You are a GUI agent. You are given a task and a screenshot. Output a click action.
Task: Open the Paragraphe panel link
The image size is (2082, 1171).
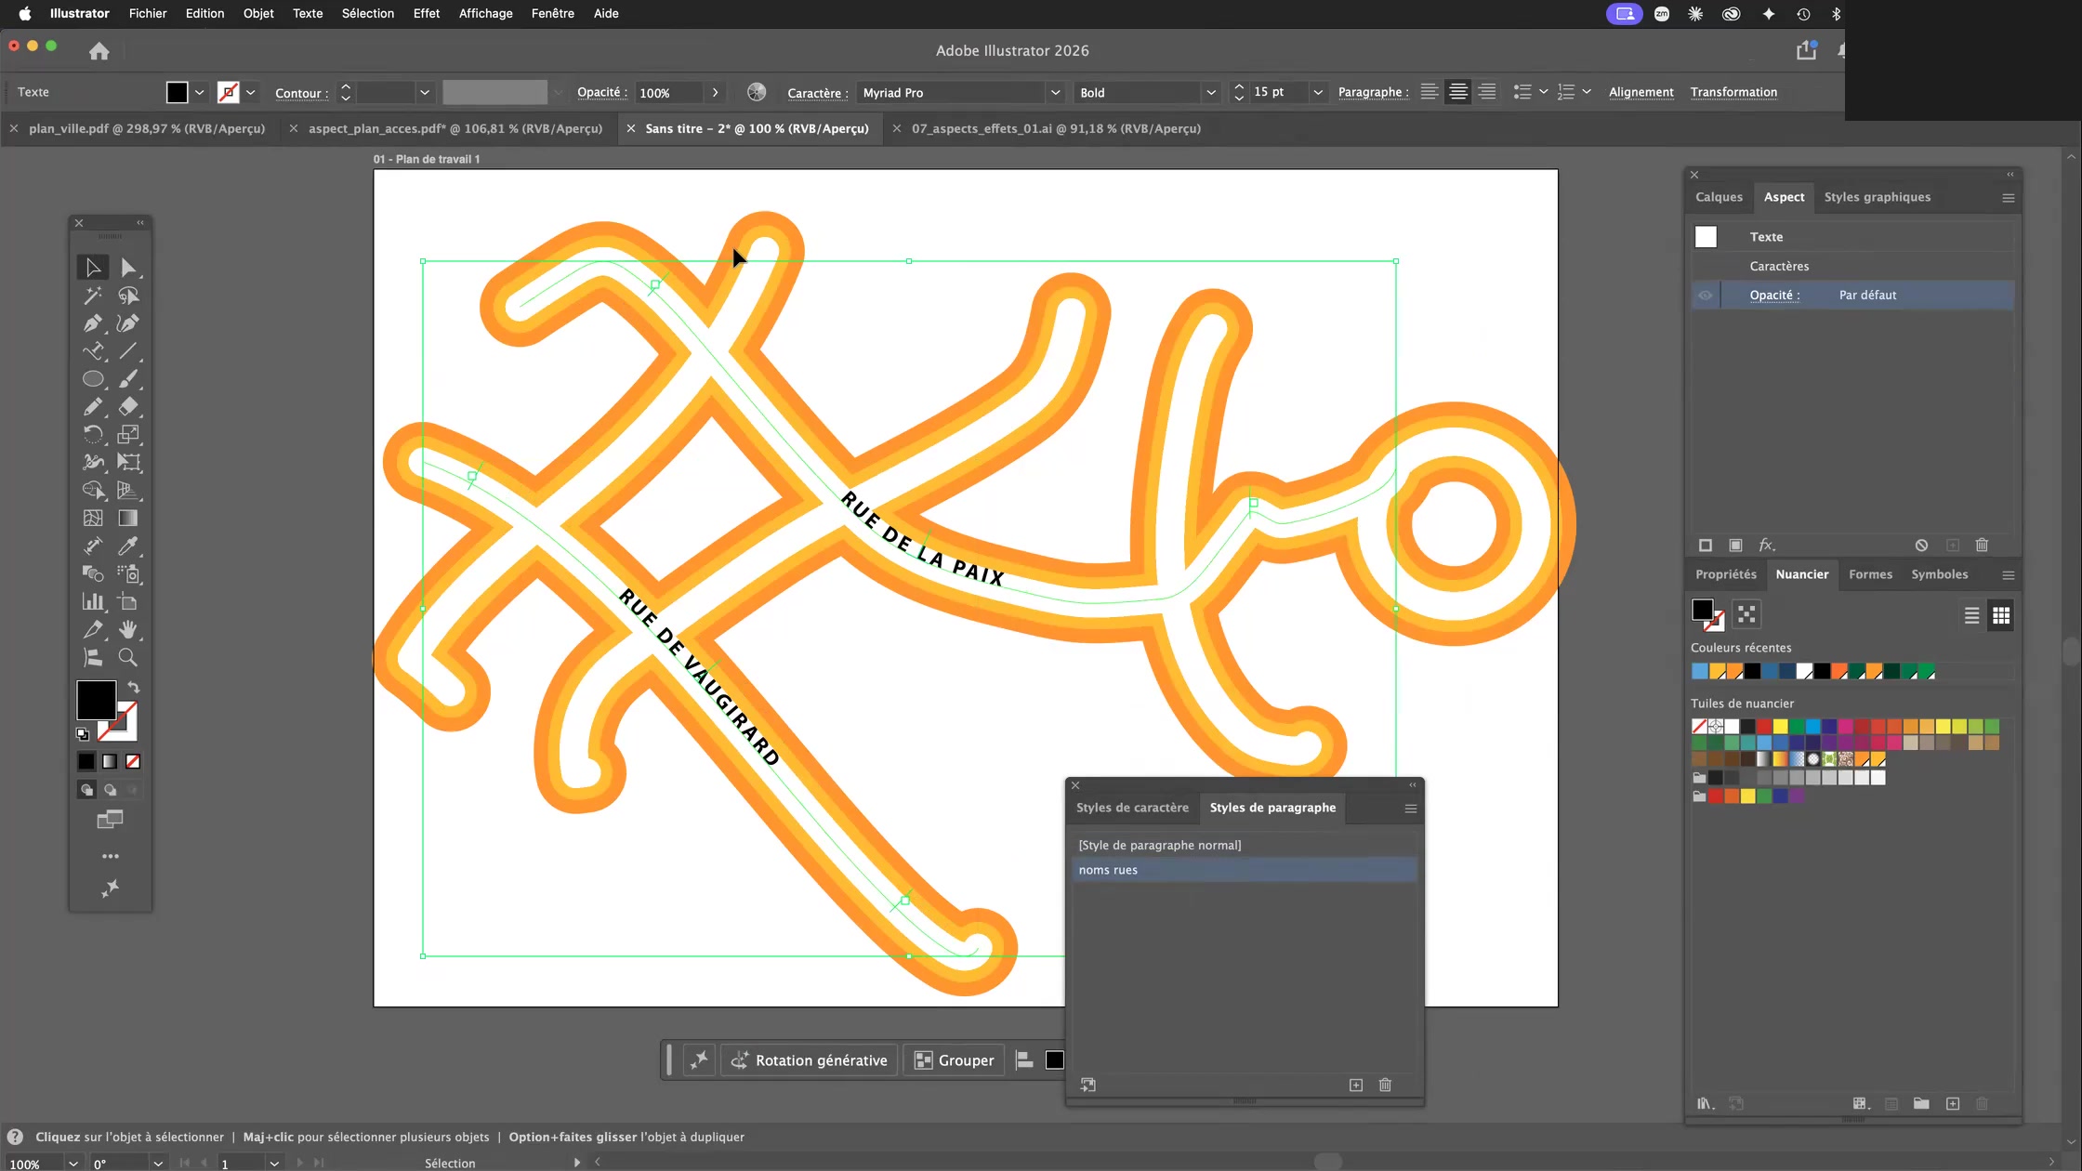(1373, 92)
